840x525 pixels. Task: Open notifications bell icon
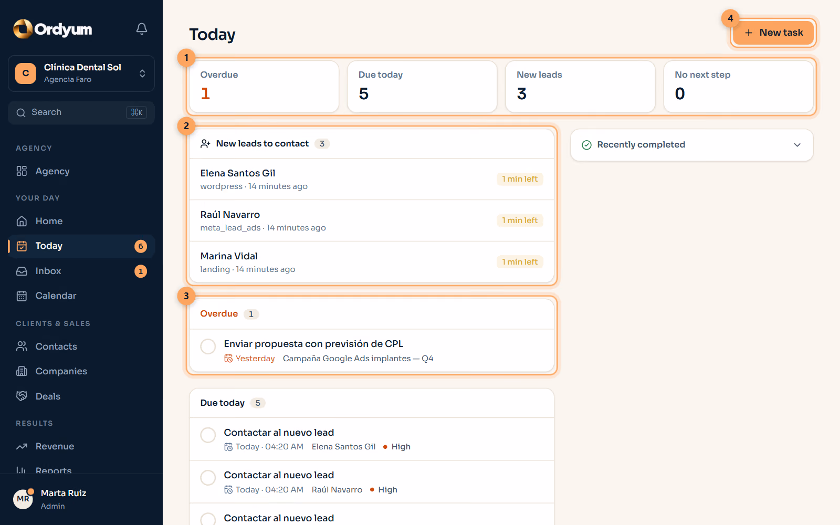pyautogui.click(x=142, y=29)
